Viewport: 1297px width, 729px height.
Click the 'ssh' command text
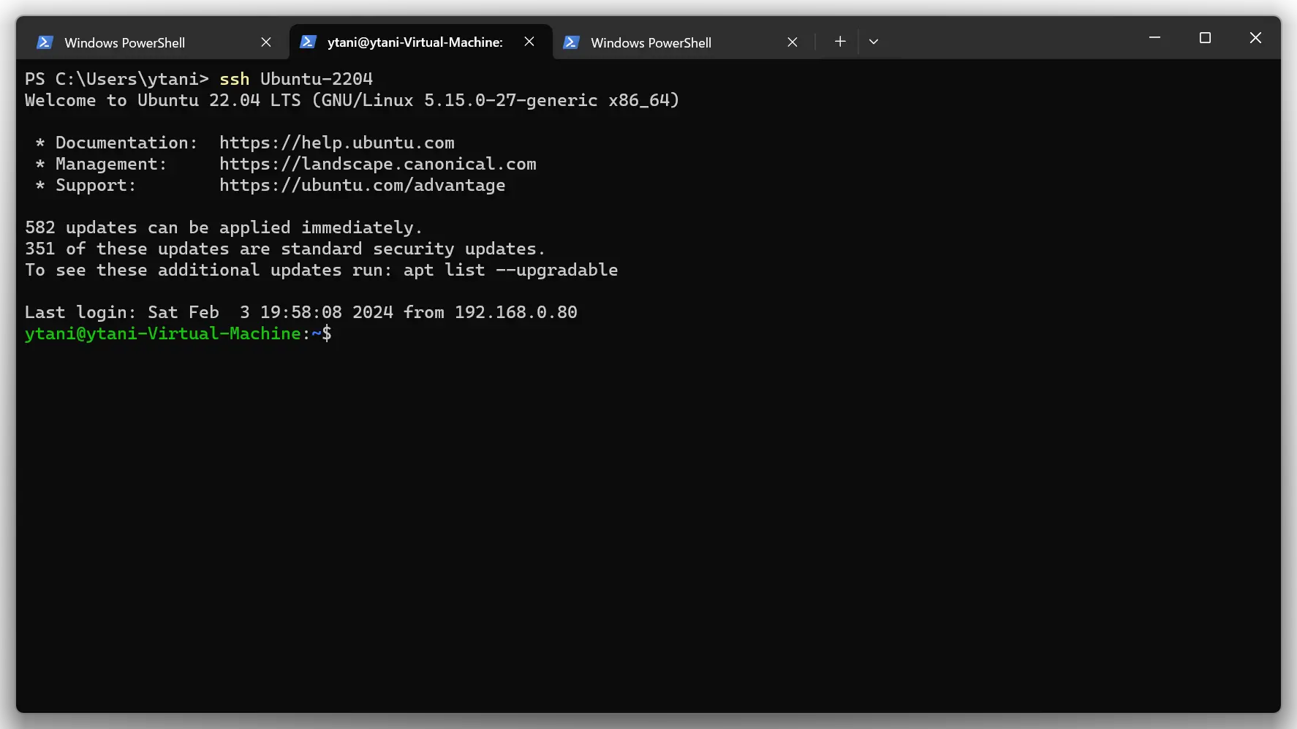pos(235,79)
